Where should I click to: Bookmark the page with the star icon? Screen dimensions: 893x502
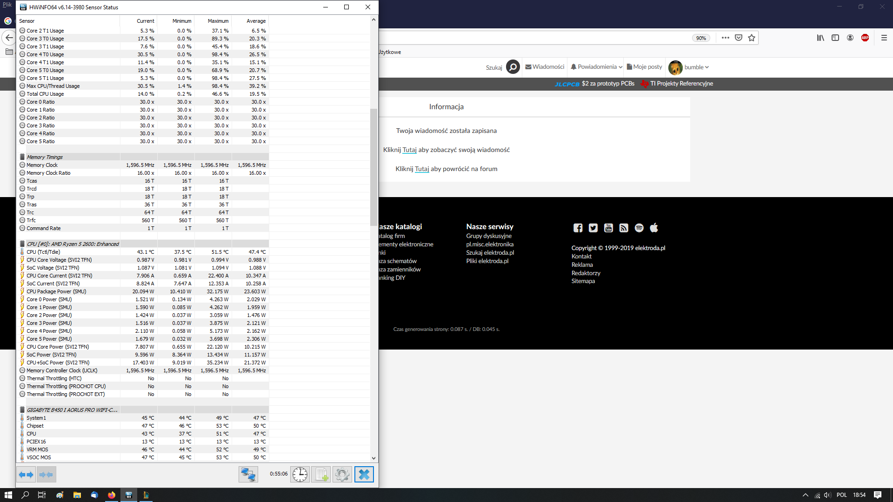752,38
